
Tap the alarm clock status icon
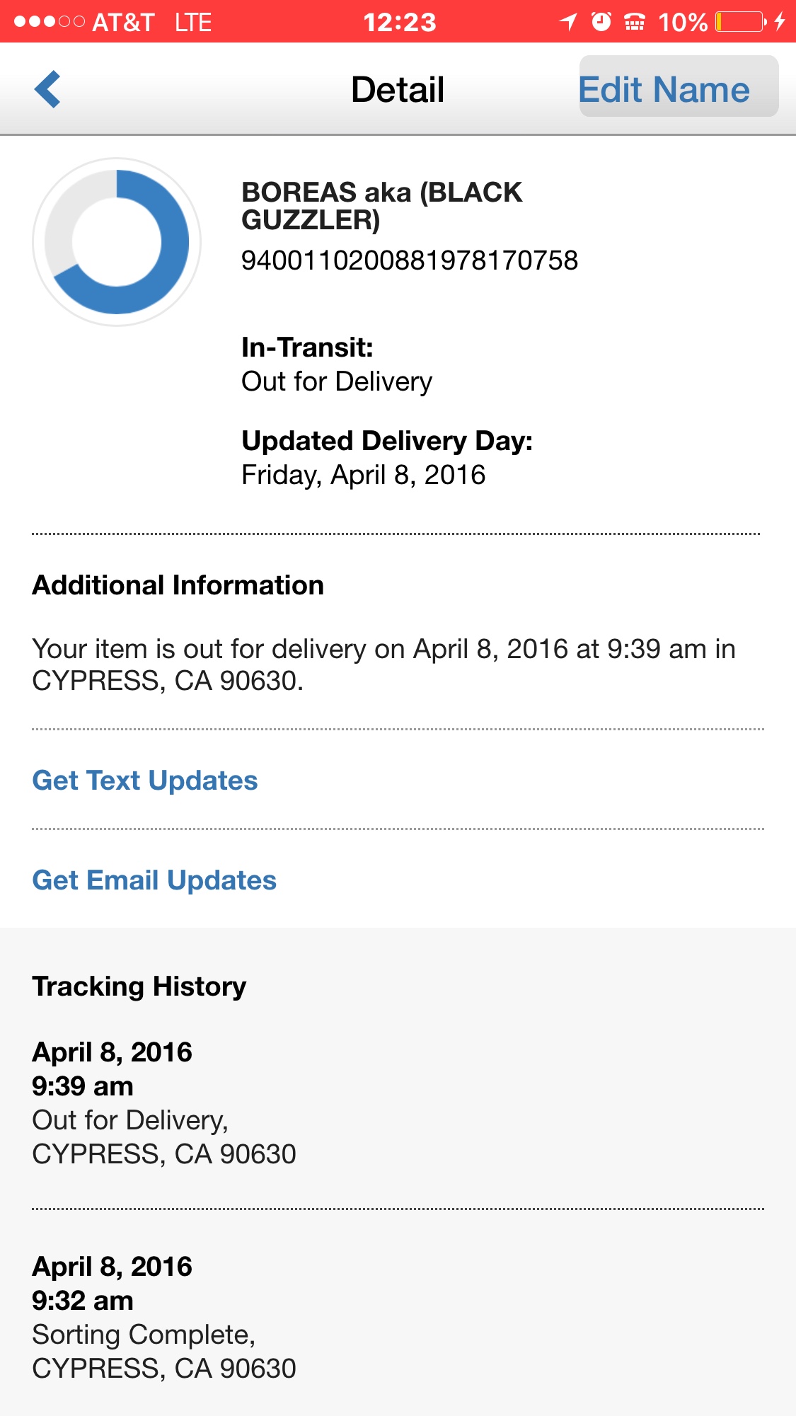601,22
